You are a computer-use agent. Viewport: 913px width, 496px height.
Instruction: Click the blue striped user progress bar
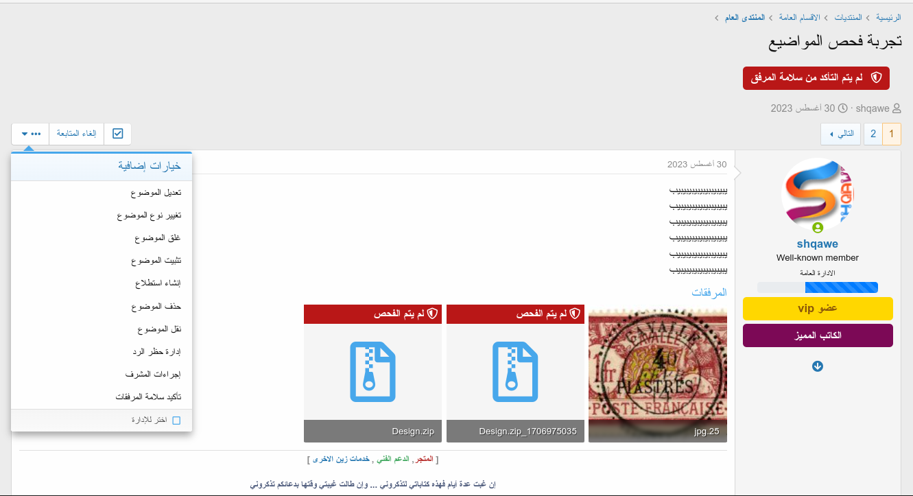[817, 287]
